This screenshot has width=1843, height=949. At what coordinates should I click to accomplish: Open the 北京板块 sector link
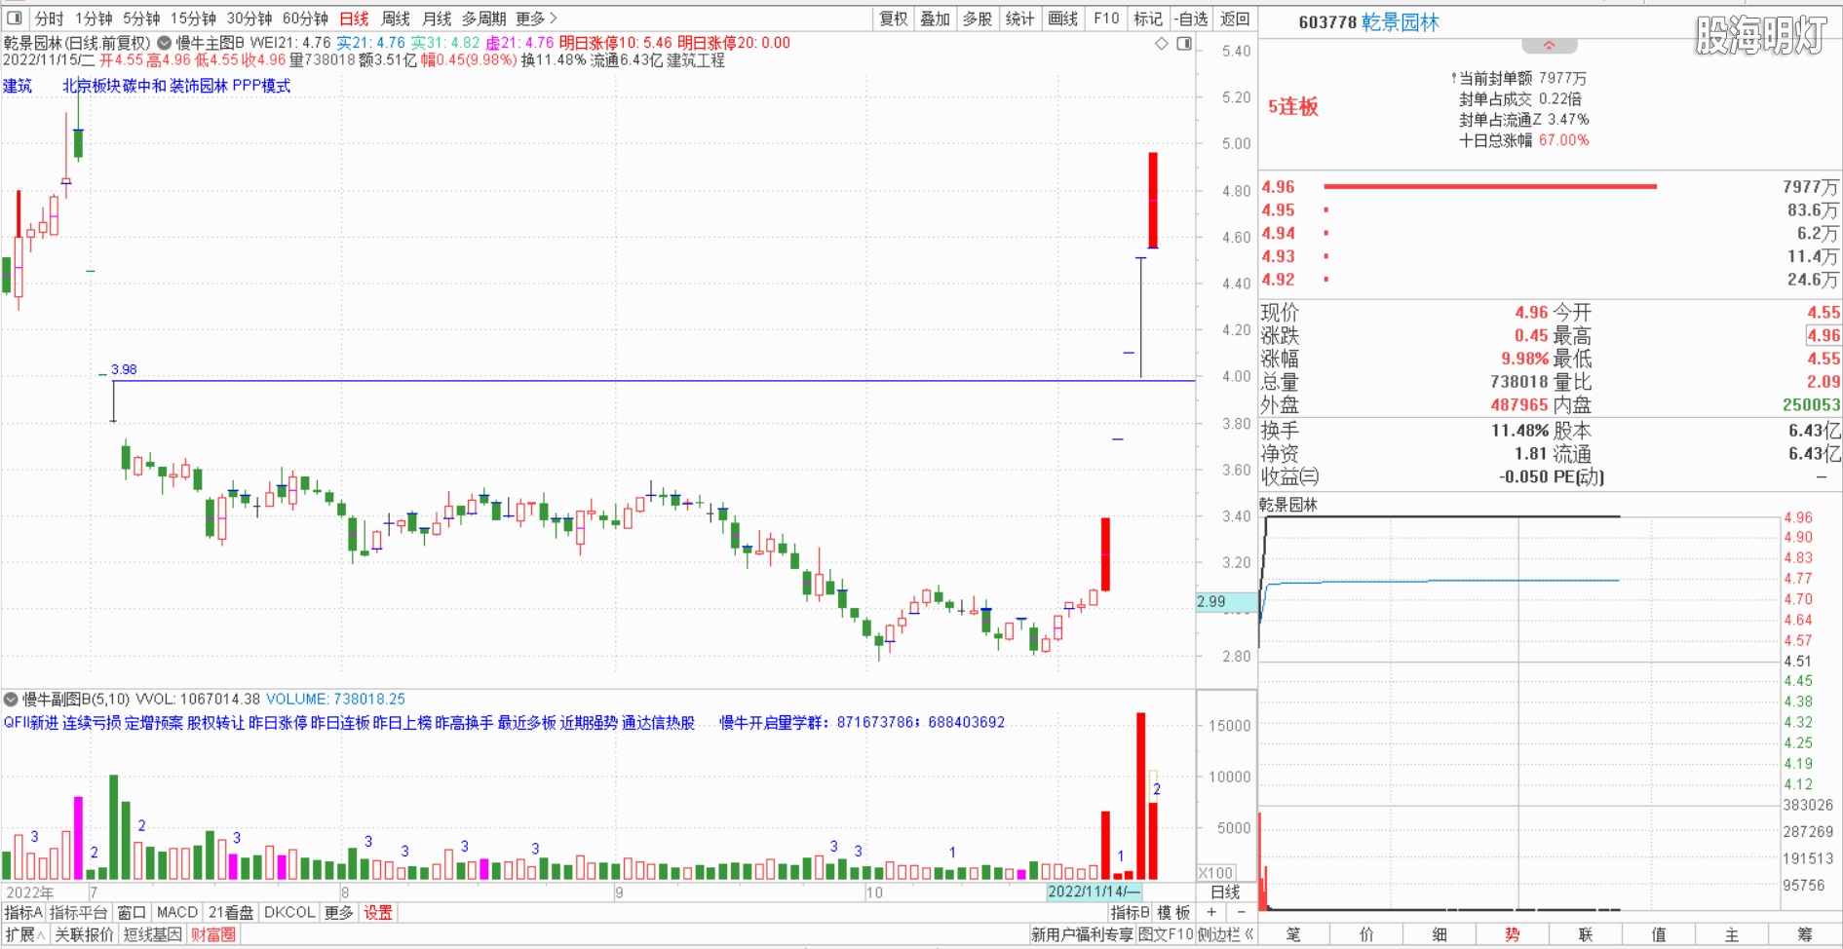[91, 86]
